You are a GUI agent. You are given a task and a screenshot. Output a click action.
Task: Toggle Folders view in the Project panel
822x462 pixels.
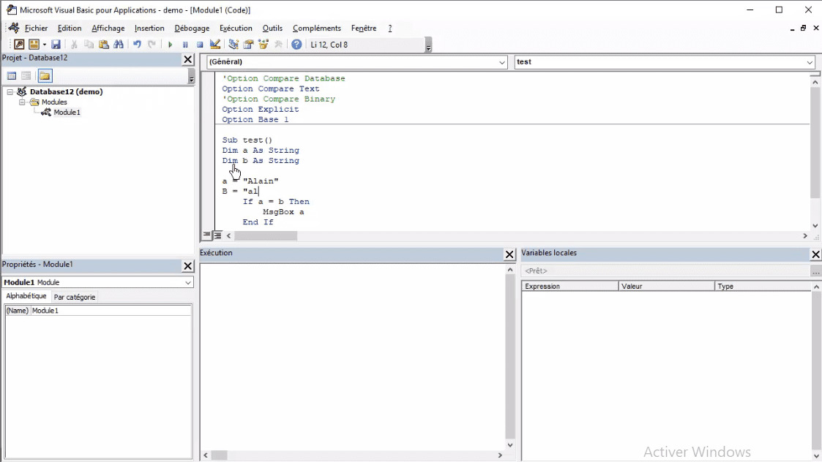[45, 76]
